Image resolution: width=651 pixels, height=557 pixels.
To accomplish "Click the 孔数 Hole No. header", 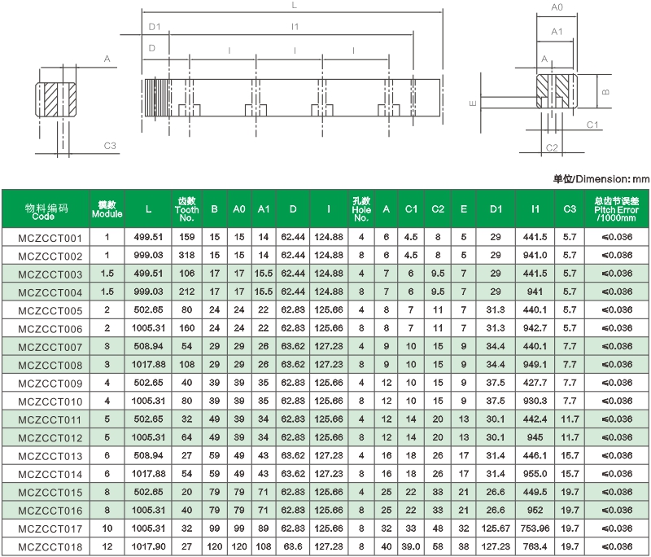I will coord(361,210).
